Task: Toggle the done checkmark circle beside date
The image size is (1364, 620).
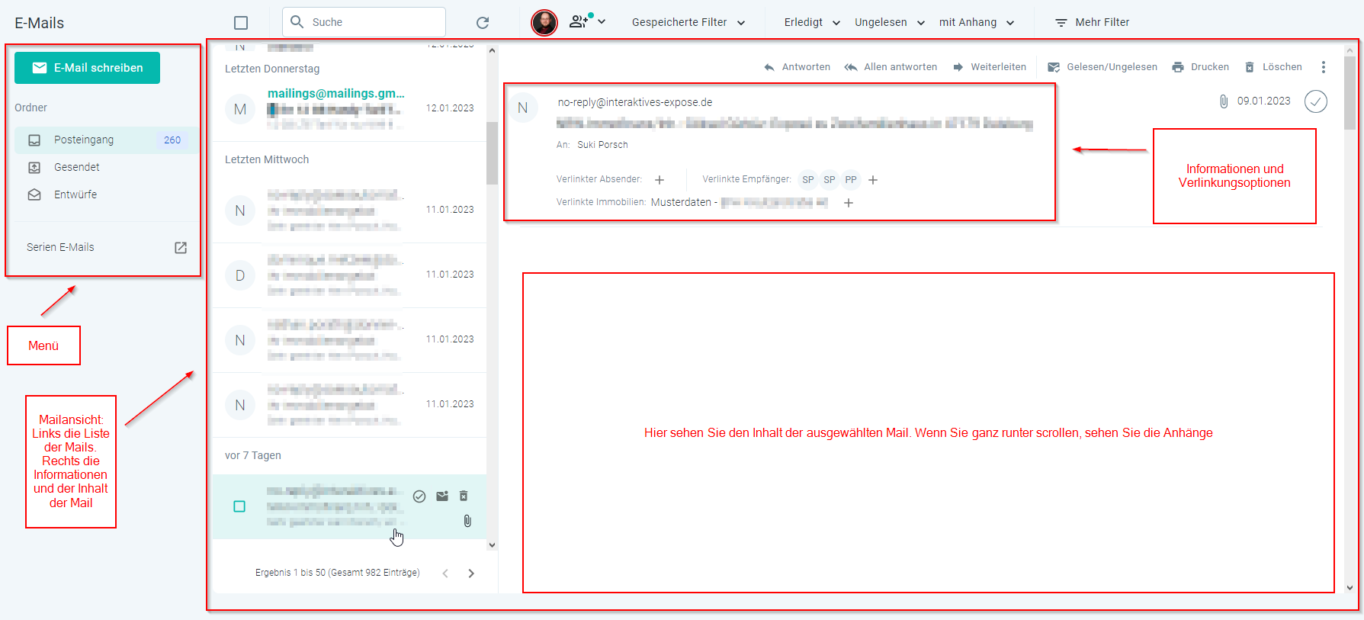Action: (x=1315, y=101)
